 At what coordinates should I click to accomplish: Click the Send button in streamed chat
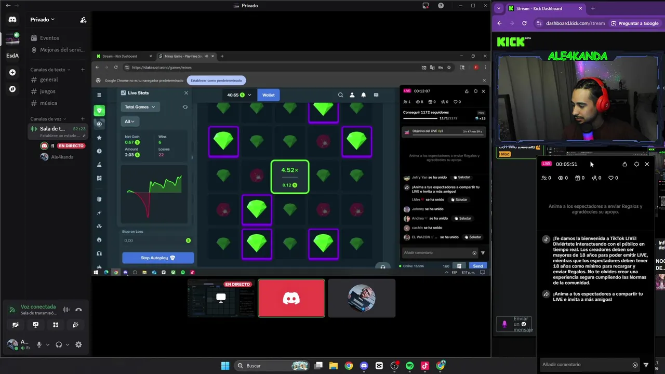pyautogui.click(x=478, y=266)
